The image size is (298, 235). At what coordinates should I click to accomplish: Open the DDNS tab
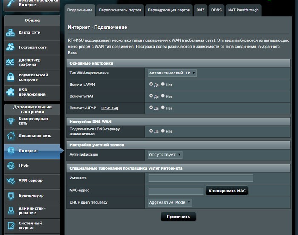216,10
